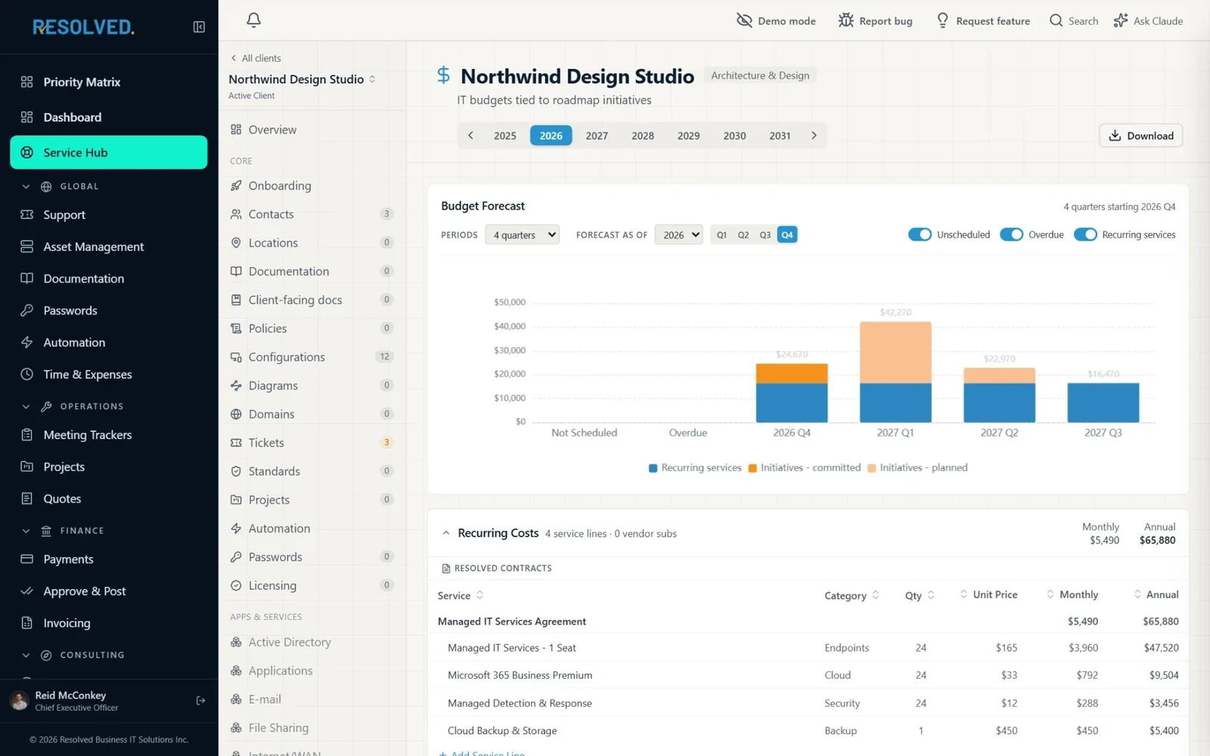Open the Forecast As Of year dropdown
1210x756 pixels.
point(679,235)
